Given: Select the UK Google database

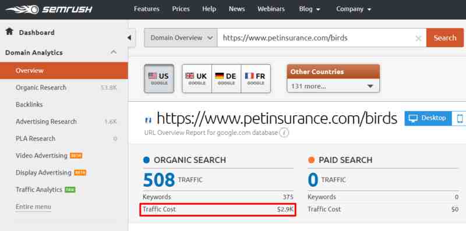Looking at the screenshot, I should [197, 79].
